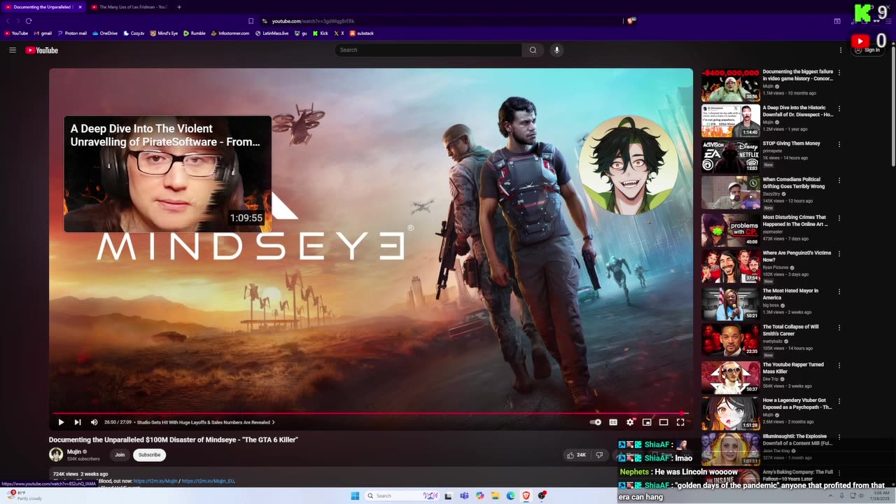
Task: Open the Windows Start menu
Action: 355,496
